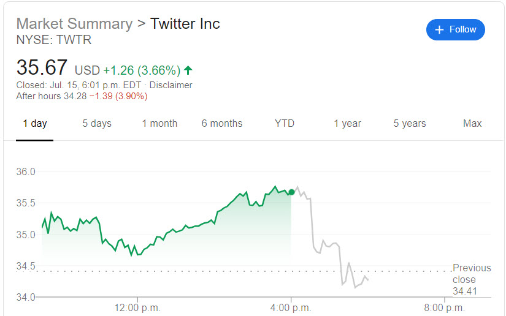Click the Market Summary breadcrumb
This screenshot has height=316, width=506.
point(74,24)
